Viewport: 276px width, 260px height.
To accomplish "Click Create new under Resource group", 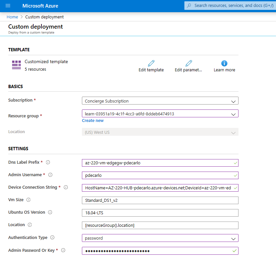I will click(x=92, y=120).
